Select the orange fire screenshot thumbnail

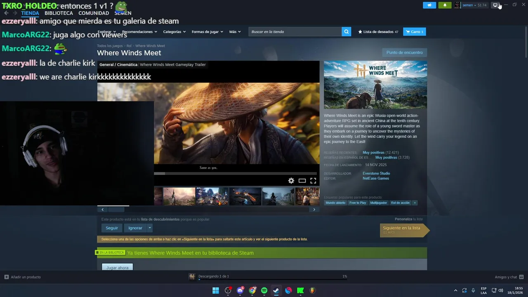[x=245, y=196]
